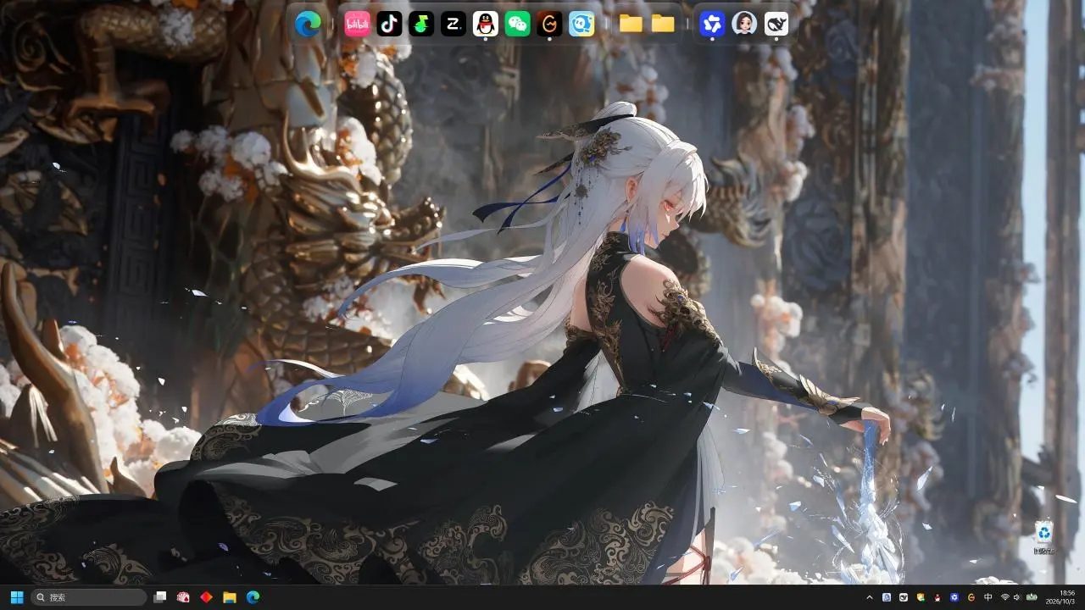Open the Recycle Bin desktop icon
Screen dimensions: 1085x610
point(1044,536)
